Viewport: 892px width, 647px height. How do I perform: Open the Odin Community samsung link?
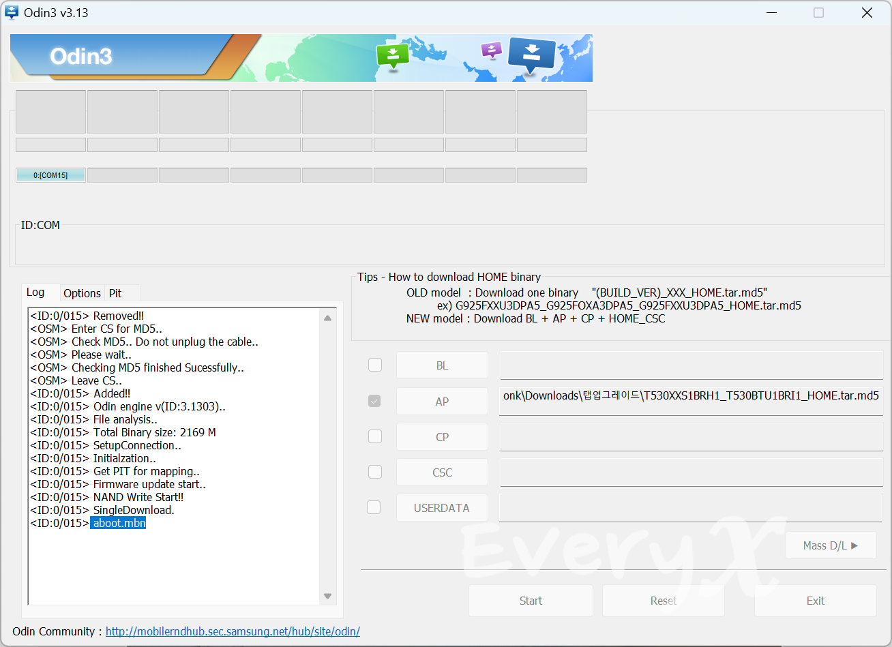coord(233,631)
